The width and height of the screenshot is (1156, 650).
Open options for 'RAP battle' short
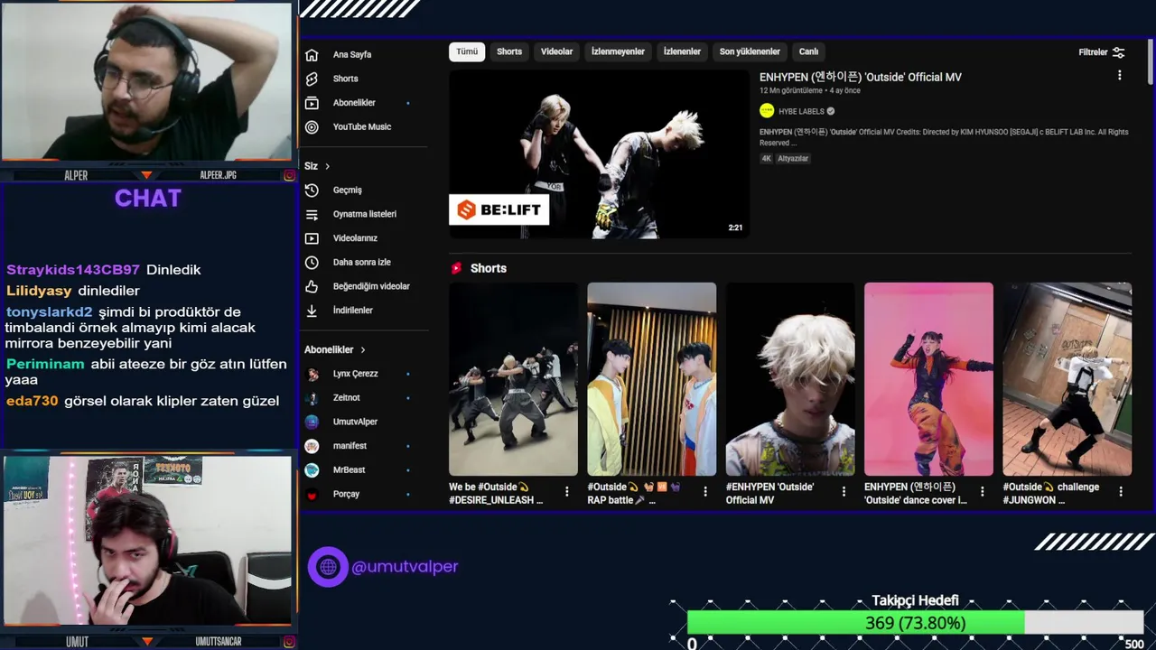[705, 492]
